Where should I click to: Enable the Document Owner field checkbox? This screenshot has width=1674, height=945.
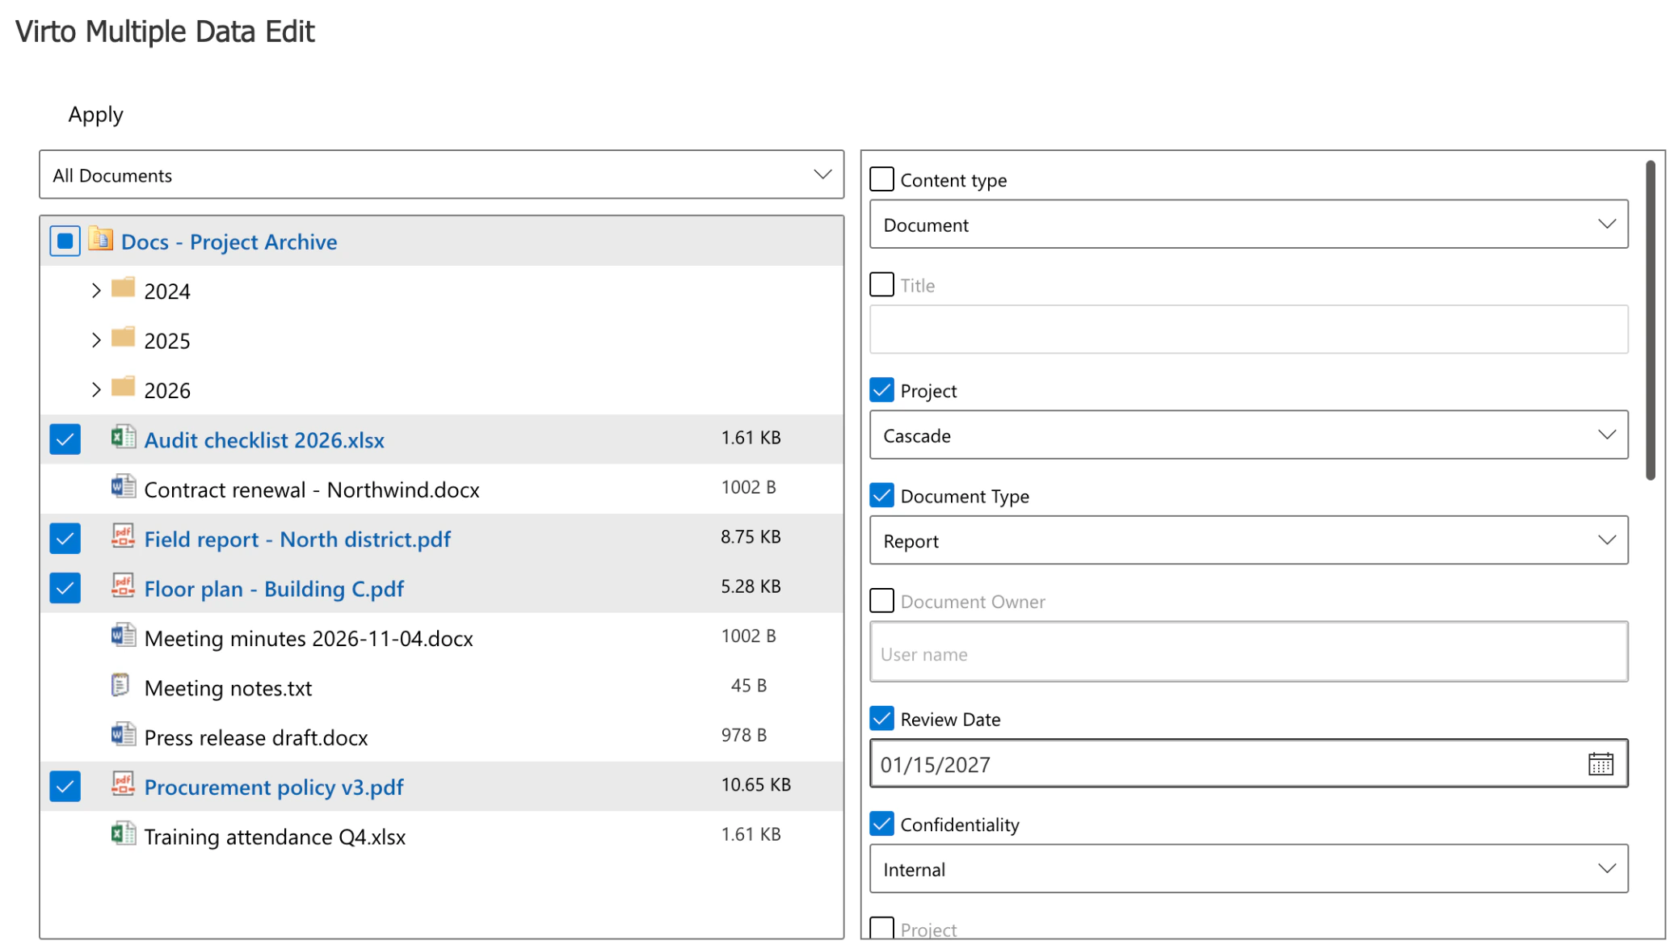[881, 600]
